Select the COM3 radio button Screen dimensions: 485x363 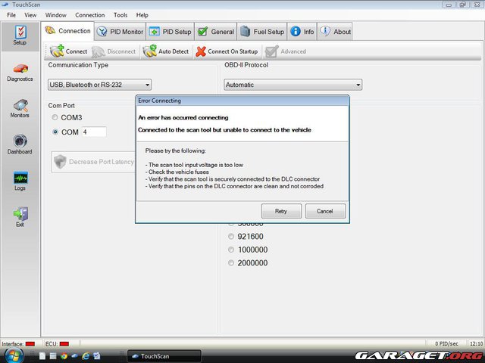pyautogui.click(x=55, y=117)
